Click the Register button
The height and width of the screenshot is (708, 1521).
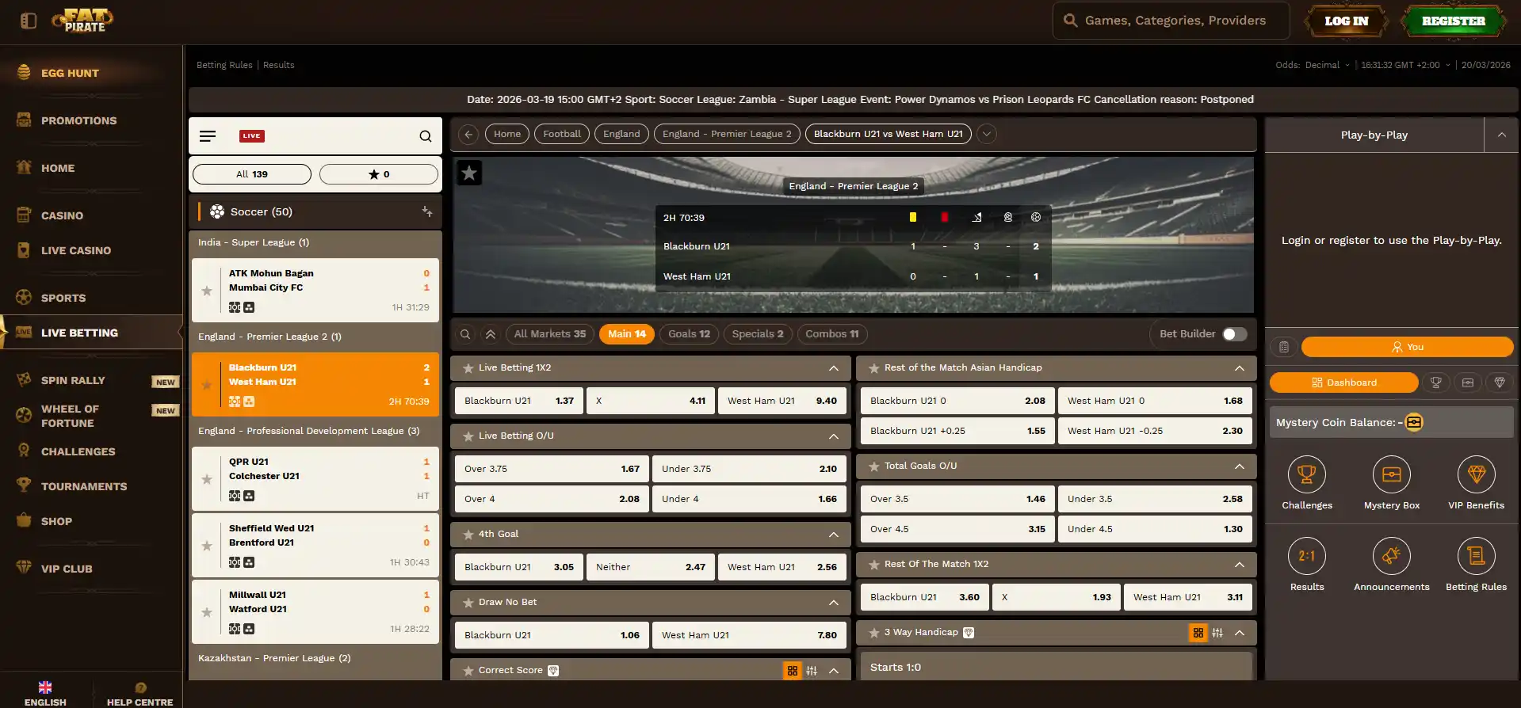coord(1453,21)
